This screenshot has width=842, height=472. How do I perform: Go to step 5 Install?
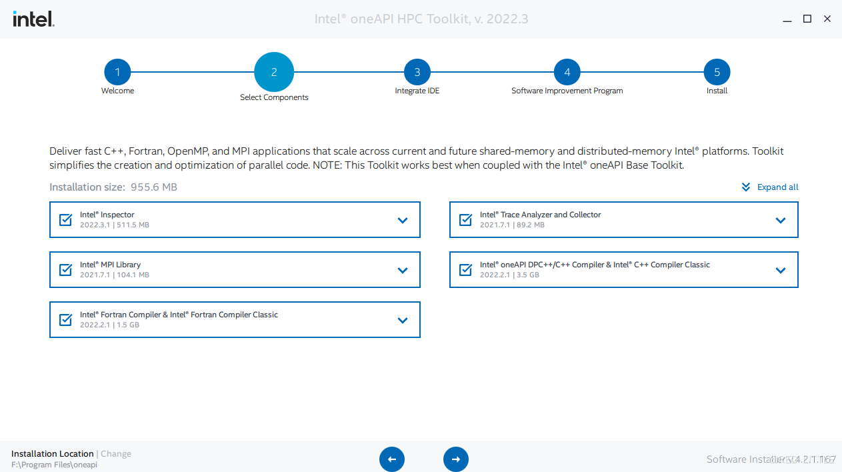coord(717,72)
